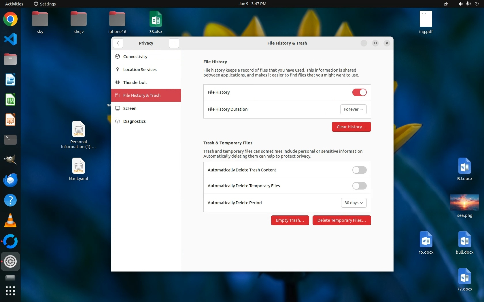The height and width of the screenshot is (302, 484).
Task: Show applications grid in the dock
Action: coord(10,290)
